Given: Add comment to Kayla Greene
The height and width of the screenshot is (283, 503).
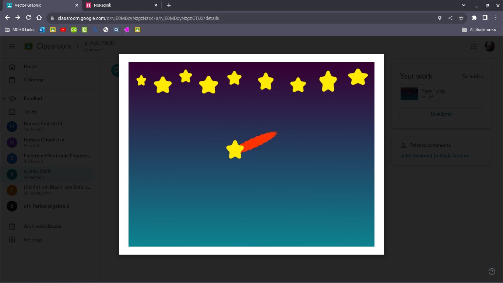Looking at the screenshot, I should point(435,156).
